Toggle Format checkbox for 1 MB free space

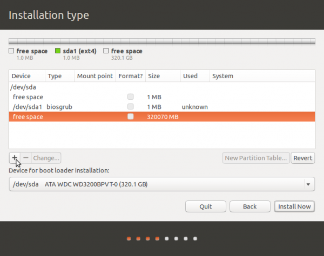130,97
